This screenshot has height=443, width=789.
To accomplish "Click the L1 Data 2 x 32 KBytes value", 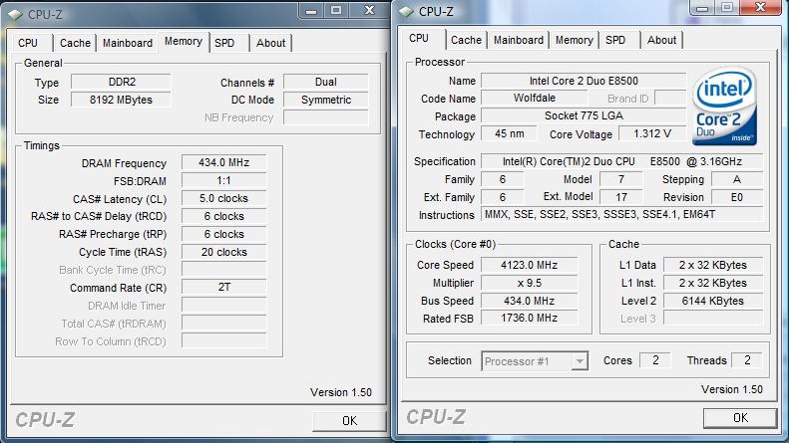I will point(713,265).
